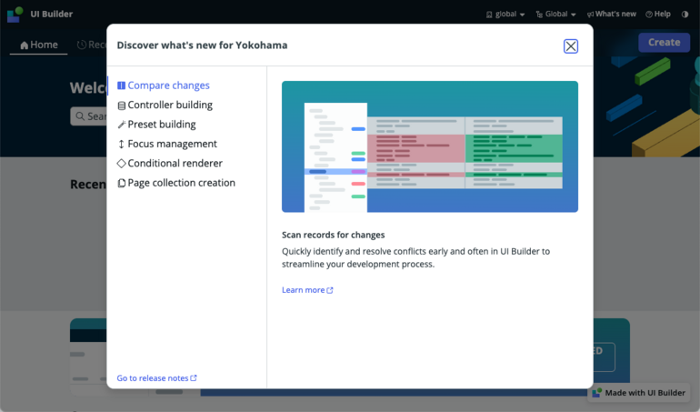Click the Discover what's new for Yokohama title
This screenshot has width=700, height=412.
tap(202, 45)
